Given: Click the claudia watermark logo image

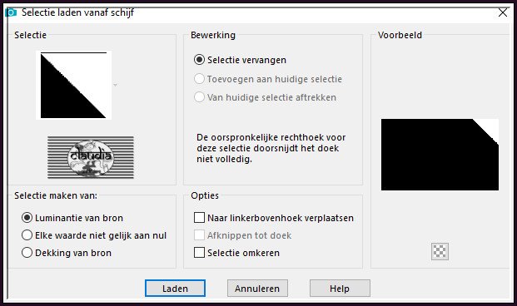Looking at the screenshot, I should pos(91,157).
